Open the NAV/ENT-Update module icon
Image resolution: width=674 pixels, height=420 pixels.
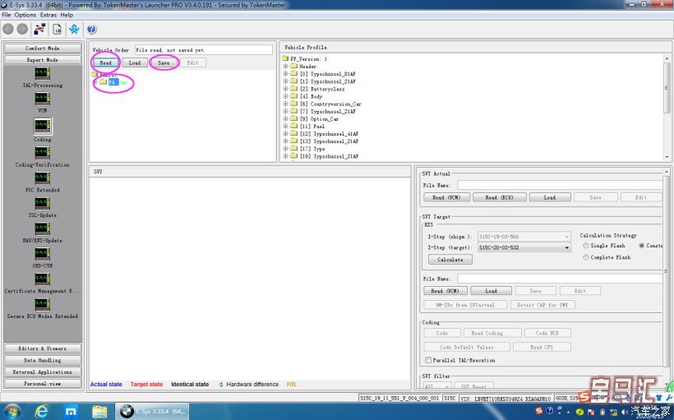click(x=42, y=228)
